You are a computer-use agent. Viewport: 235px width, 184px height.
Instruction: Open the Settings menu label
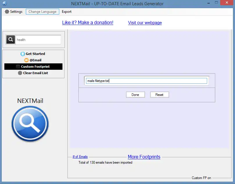coord(16,12)
